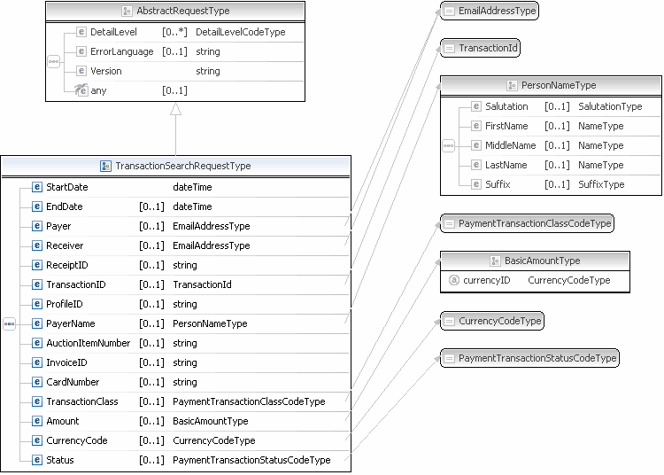Click the BasicAmountType header icon
The image size is (664, 475).
496,261
